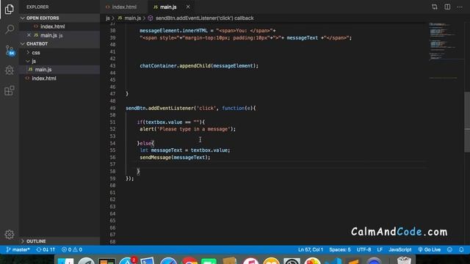Open index.html in the CHATBOT tree
The height and width of the screenshot is (264, 470).
(x=59, y=78)
